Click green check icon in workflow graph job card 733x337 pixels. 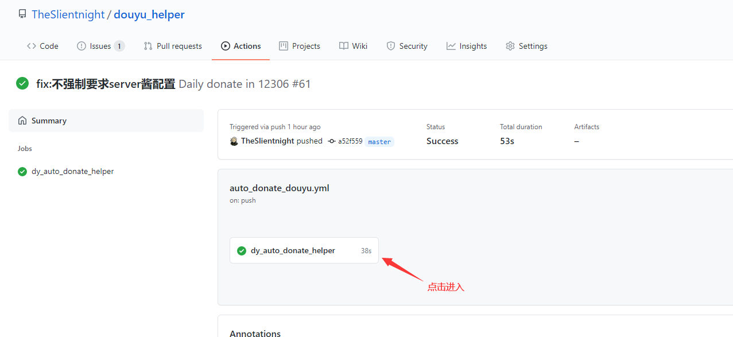pos(242,250)
